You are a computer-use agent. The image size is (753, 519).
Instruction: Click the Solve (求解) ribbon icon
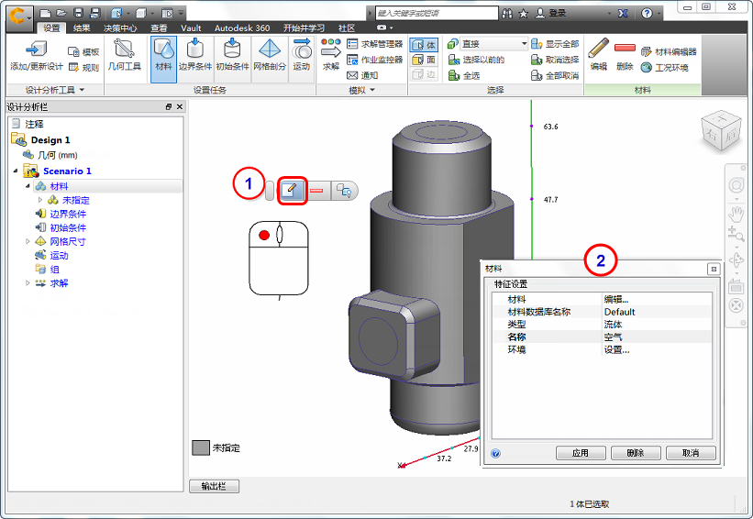click(331, 55)
